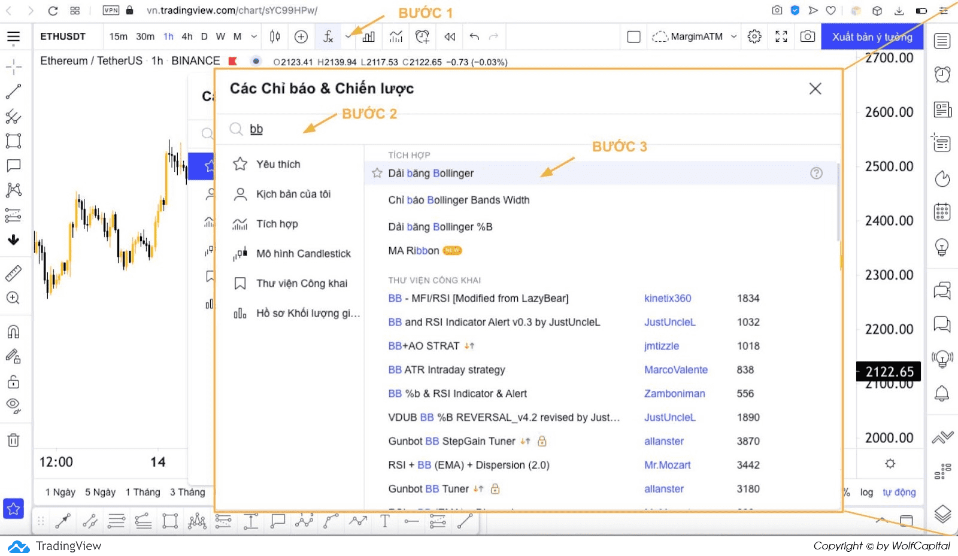
Task: Select the pattern drawing tool
Action: [13, 190]
